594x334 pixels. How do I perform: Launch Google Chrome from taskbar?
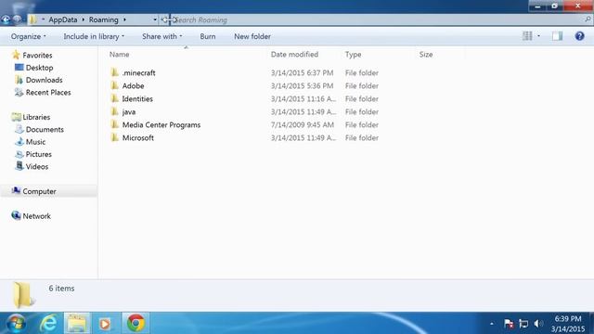pos(136,324)
